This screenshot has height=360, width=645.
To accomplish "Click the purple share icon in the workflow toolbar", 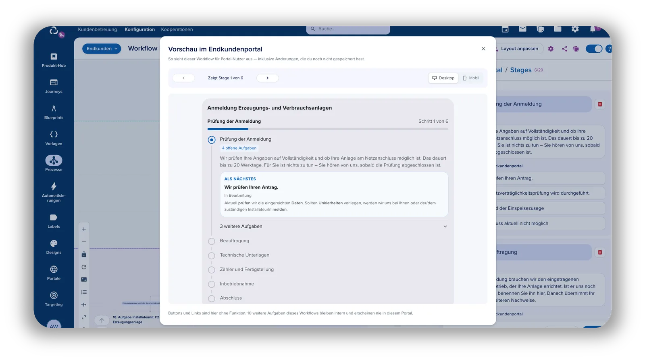I will click(x=564, y=49).
